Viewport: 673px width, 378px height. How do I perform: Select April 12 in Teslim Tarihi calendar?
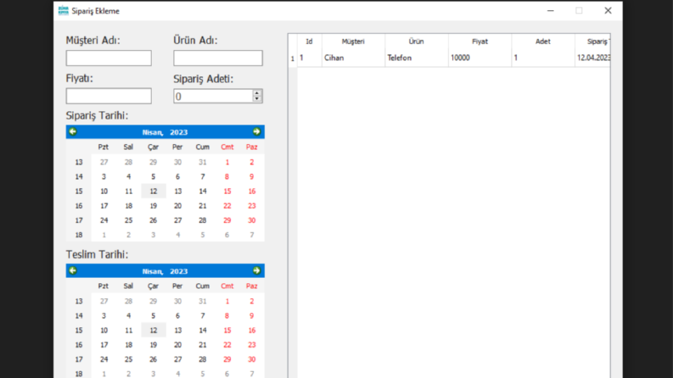pyautogui.click(x=154, y=331)
